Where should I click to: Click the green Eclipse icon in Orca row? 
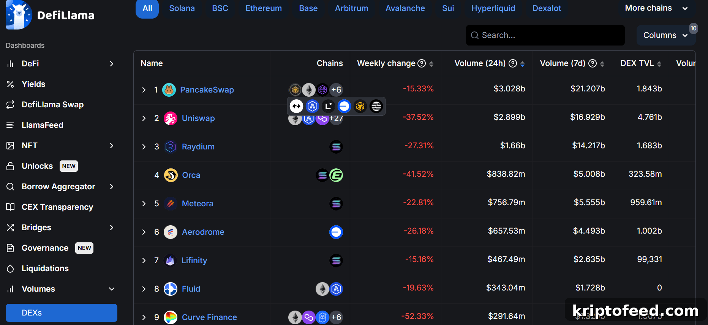[336, 175]
